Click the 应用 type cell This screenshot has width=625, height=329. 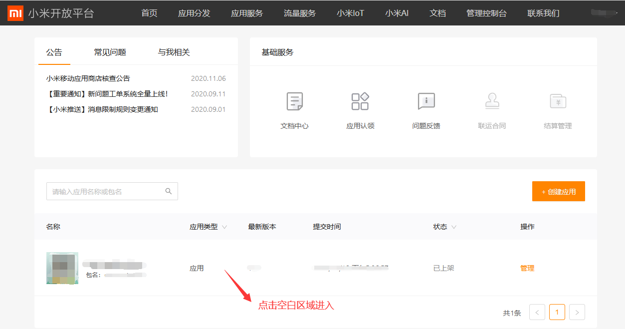[x=197, y=268]
